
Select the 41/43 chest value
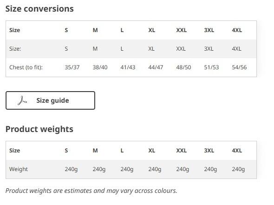click(128, 67)
